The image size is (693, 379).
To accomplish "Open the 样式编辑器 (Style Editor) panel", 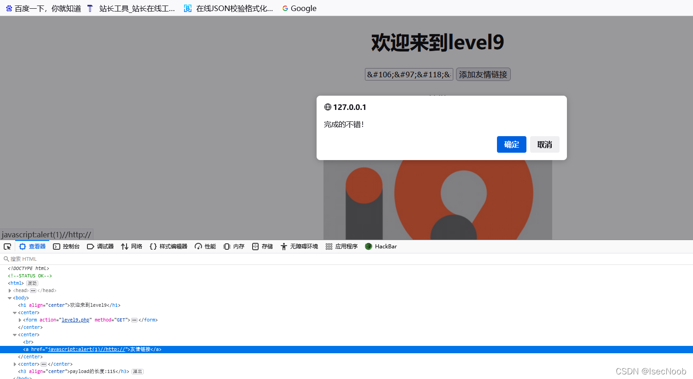I will (168, 246).
